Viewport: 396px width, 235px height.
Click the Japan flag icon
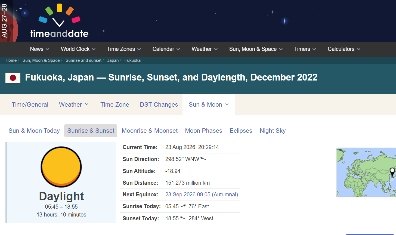click(x=13, y=78)
